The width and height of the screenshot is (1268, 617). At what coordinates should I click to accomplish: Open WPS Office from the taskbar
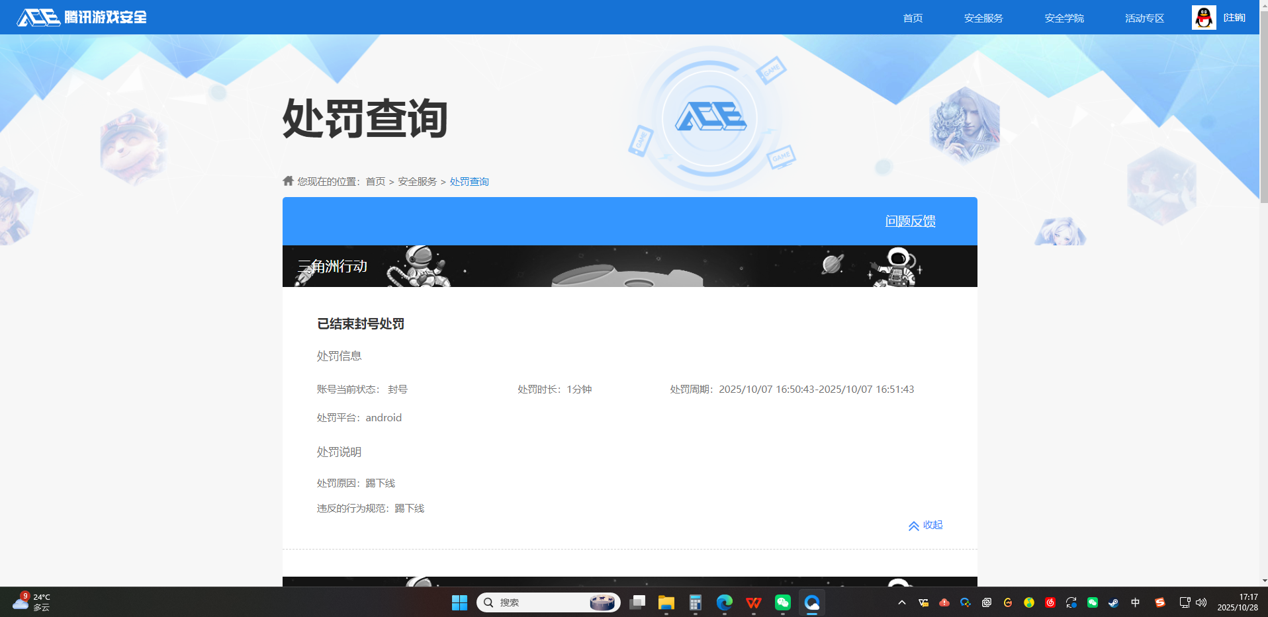pos(753,602)
